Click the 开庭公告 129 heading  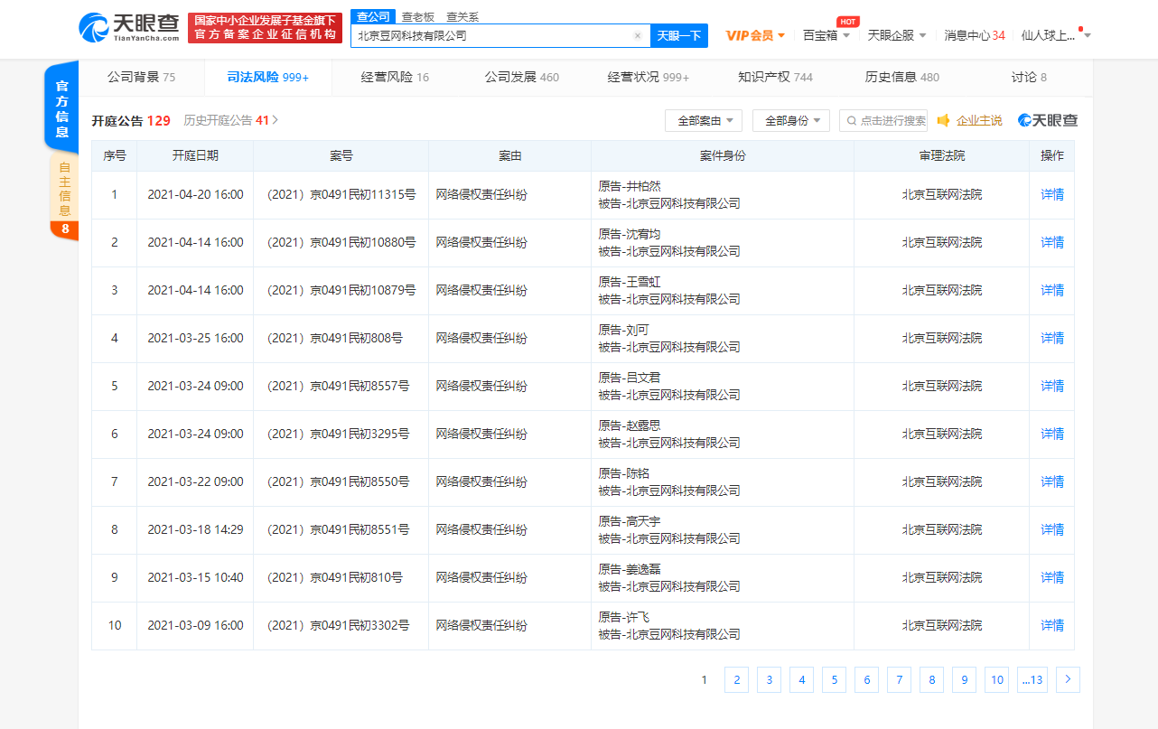pyautogui.click(x=131, y=120)
